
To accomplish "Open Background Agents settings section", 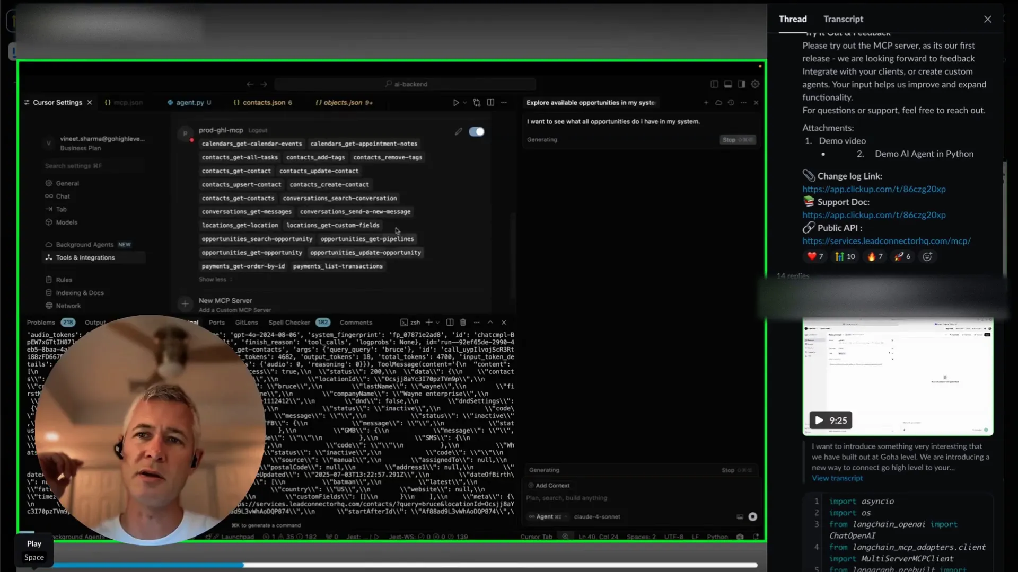I will [x=85, y=245].
